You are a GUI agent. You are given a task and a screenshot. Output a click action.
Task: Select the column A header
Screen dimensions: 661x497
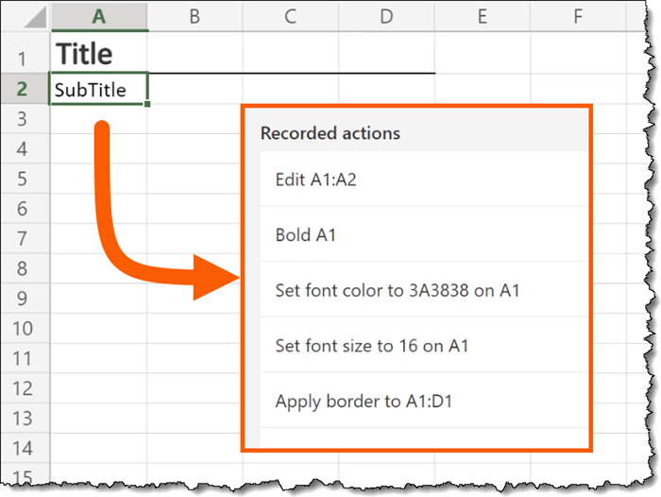[98, 15]
